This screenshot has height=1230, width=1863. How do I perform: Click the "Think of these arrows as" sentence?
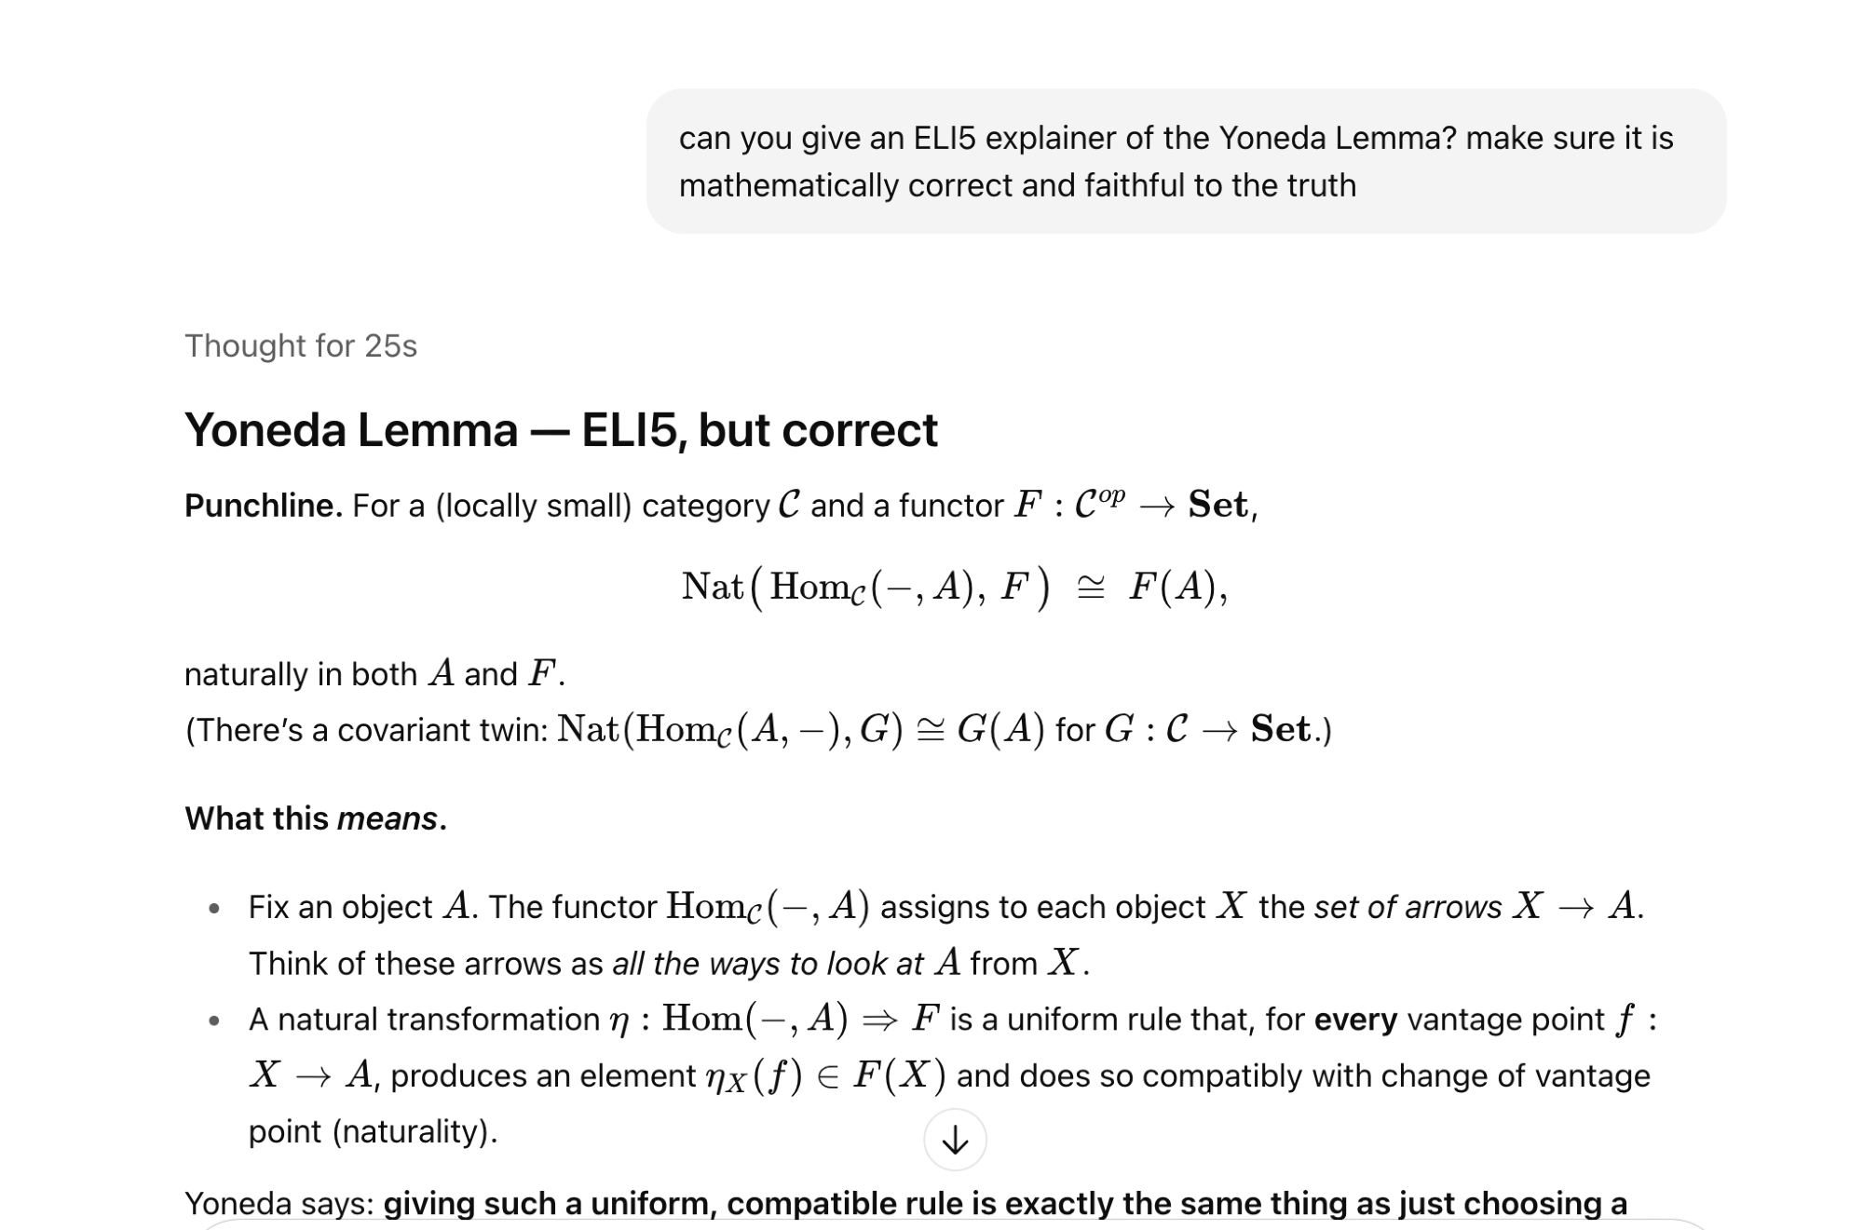(x=426, y=963)
